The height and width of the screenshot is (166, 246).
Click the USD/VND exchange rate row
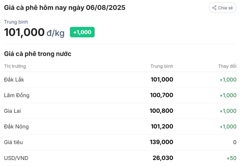tap(120, 158)
